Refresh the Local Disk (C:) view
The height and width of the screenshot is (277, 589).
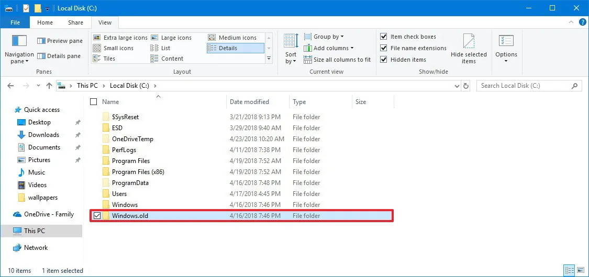[x=466, y=86]
